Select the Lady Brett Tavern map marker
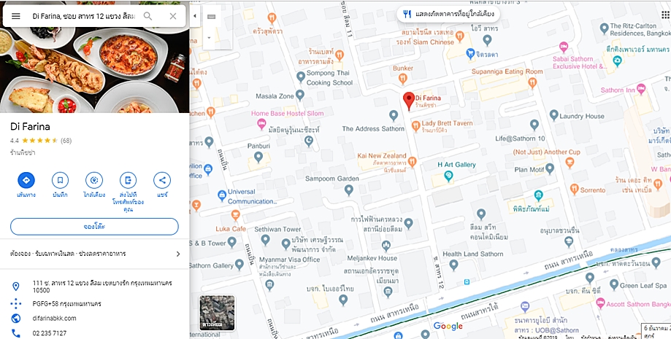The width and height of the screenshot is (671, 339). click(x=415, y=126)
